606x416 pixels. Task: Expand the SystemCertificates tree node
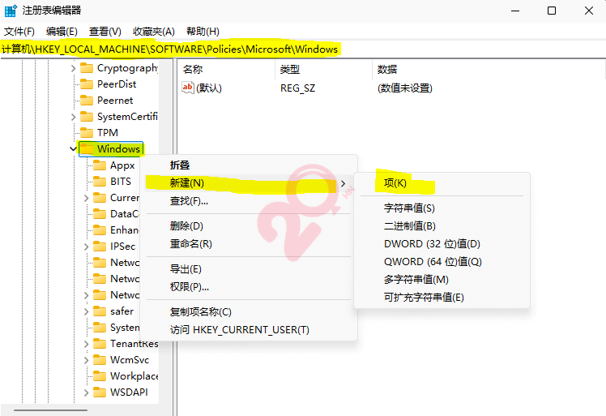click(x=74, y=117)
